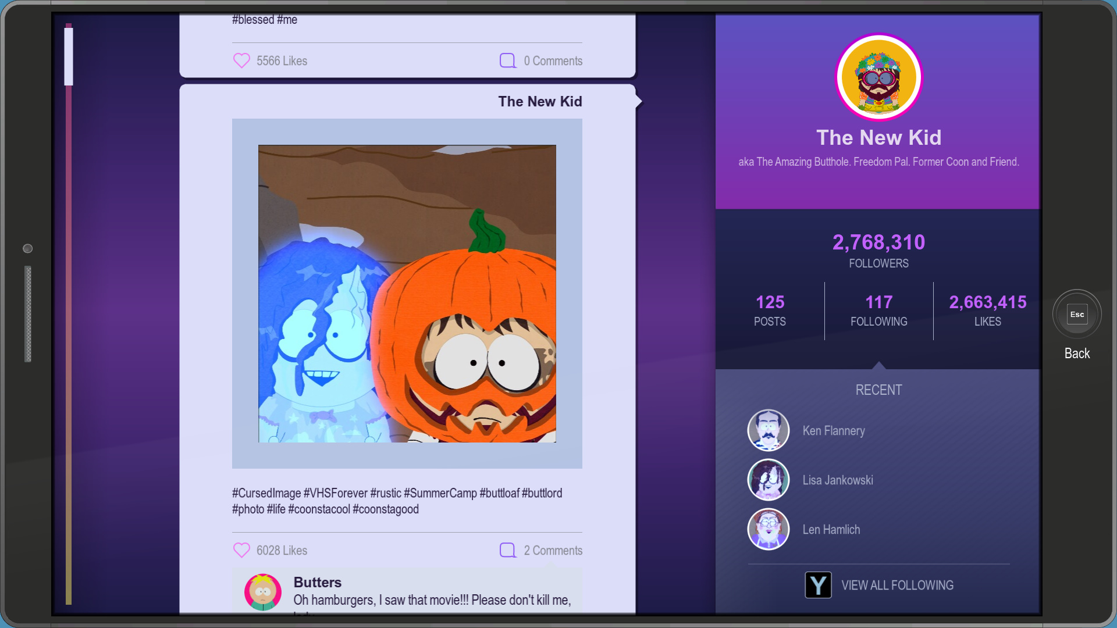Image resolution: width=1117 pixels, height=628 pixels.
Task: Click comment bubble icon next to 2 Comments
Action: (x=508, y=550)
